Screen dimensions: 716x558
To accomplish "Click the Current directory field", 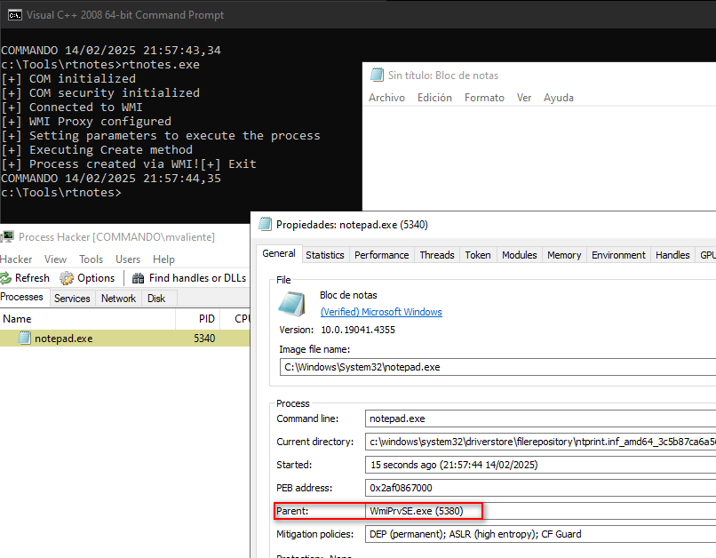I will click(541, 442).
